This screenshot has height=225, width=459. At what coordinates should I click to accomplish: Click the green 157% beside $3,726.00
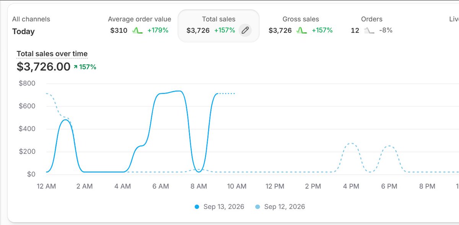point(88,67)
